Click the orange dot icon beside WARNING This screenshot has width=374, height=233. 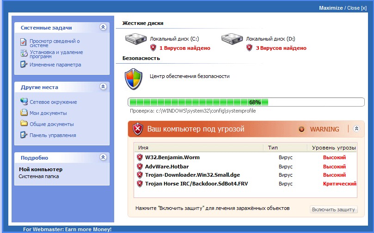(301, 129)
